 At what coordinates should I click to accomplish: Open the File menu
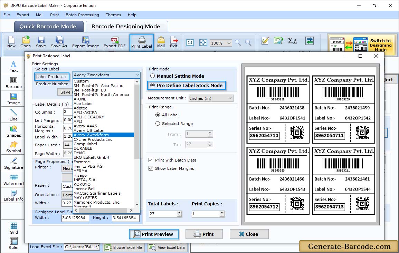click(7, 15)
